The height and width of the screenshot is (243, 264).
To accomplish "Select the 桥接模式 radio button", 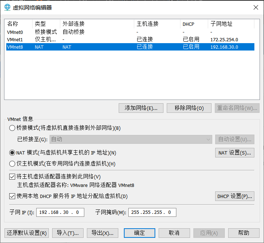I will pyautogui.click(x=12, y=128).
